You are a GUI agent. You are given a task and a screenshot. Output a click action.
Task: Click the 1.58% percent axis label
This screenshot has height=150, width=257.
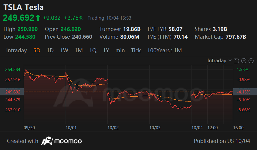tap(242, 70)
